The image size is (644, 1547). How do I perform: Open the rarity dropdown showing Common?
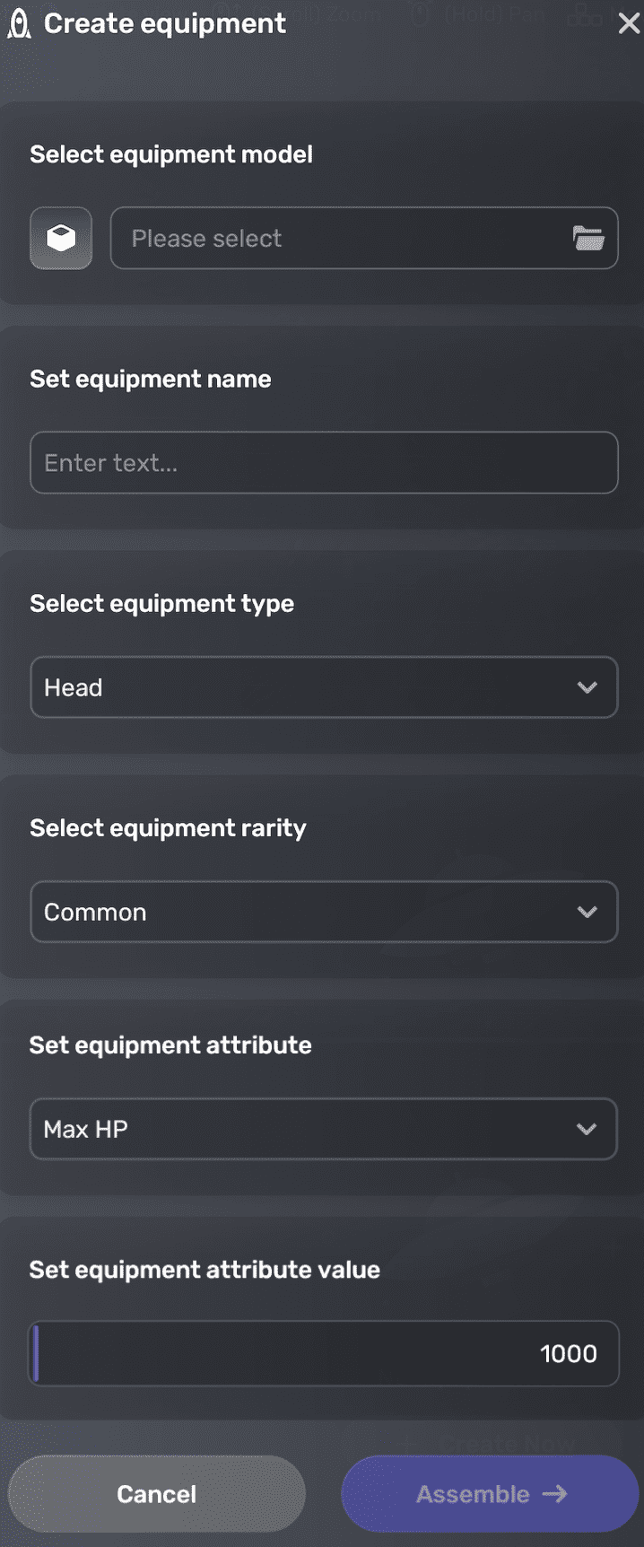coord(324,911)
